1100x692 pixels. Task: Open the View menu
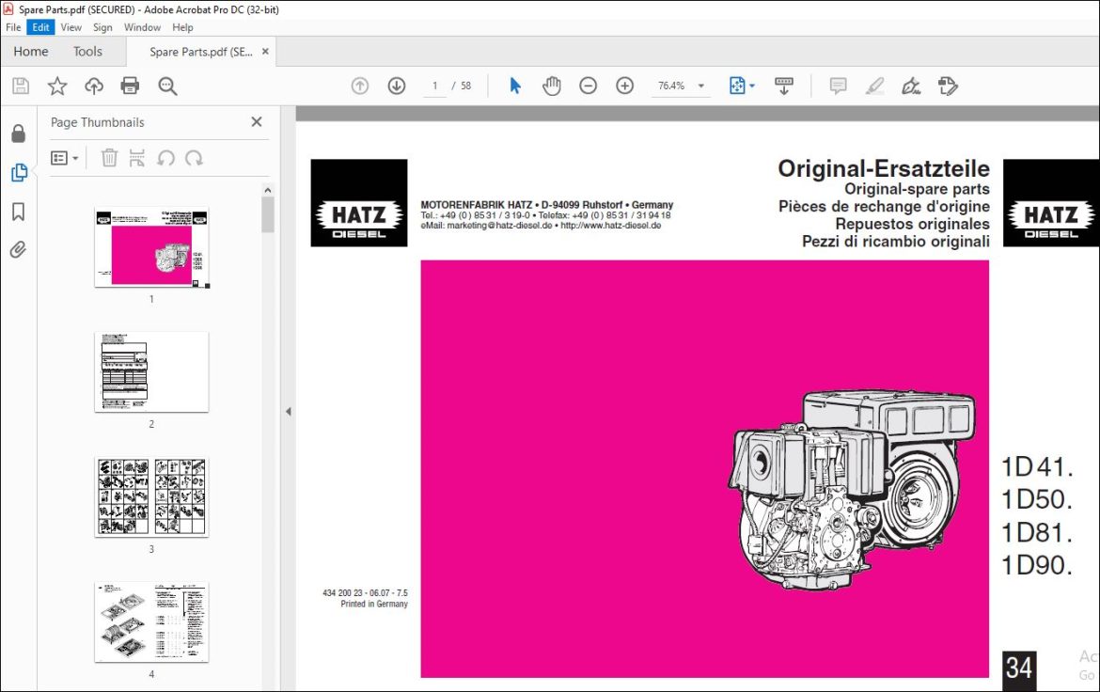pyautogui.click(x=71, y=27)
